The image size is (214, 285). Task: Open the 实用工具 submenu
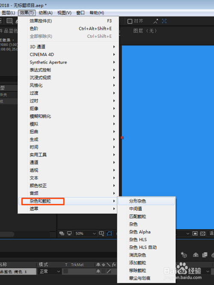click(x=68, y=155)
